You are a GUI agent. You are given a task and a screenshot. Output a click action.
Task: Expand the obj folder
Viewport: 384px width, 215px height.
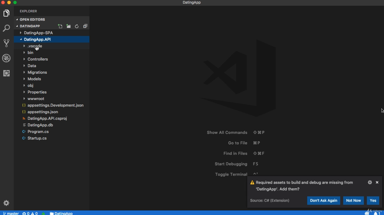52,85
